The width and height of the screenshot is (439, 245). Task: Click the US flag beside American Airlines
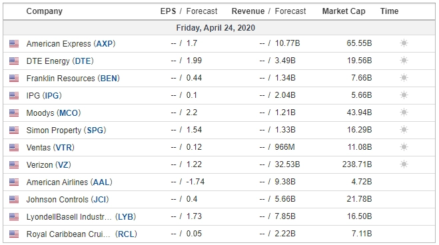pos(14,182)
